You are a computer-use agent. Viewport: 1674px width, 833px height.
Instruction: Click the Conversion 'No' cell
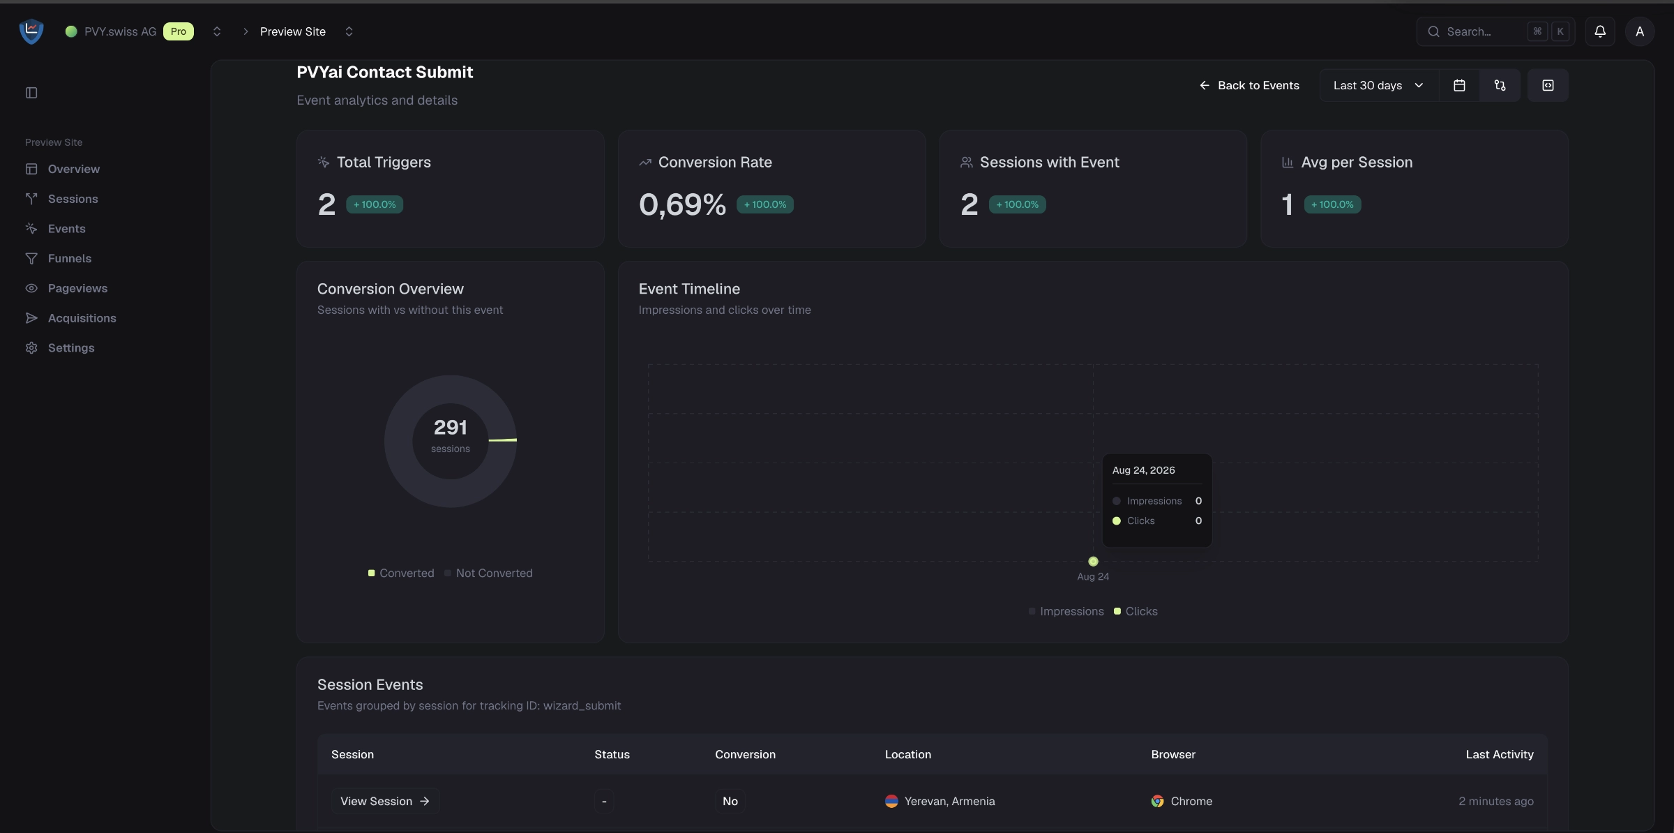pos(730,801)
